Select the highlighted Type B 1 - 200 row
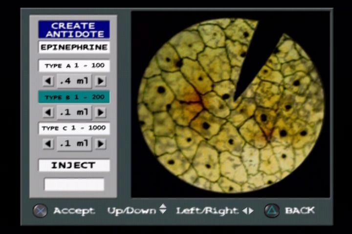The height and width of the screenshot is (234, 352). 74,97
